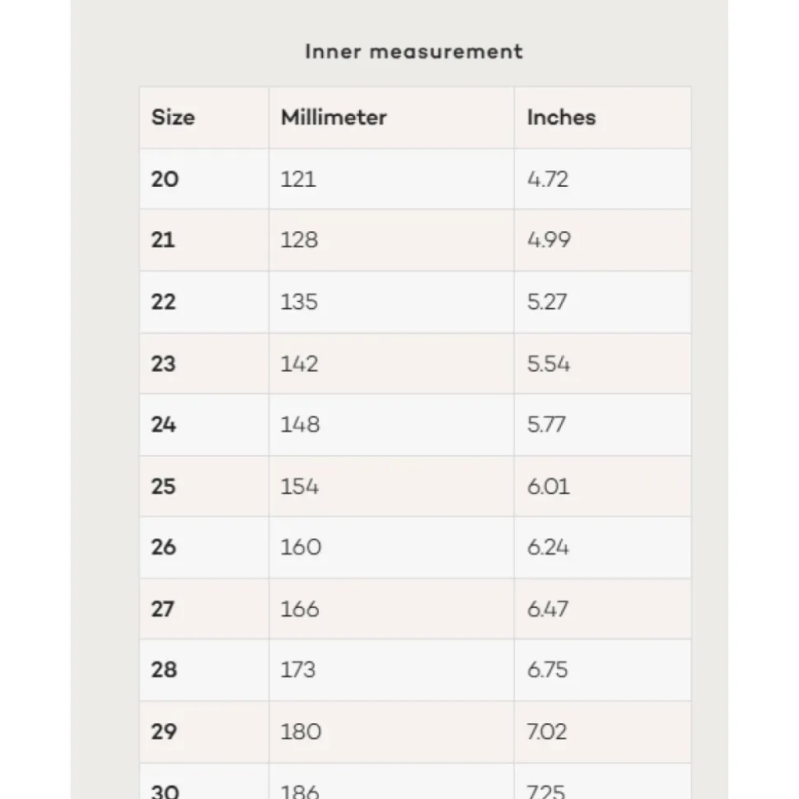The width and height of the screenshot is (799, 799).
Task: Select size 21 in the table
Action: (x=163, y=239)
